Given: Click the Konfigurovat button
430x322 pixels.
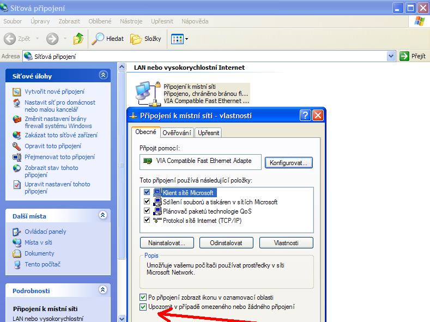Looking at the screenshot, I should click(x=289, y=162).
